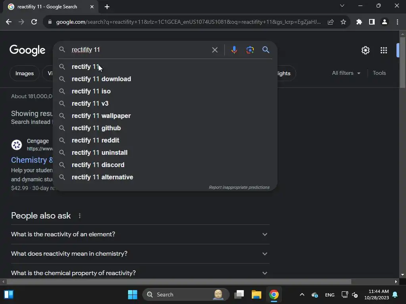Open options beside People also ask
This screenshot has width=406, height=304.
click(x=80, y=216)
